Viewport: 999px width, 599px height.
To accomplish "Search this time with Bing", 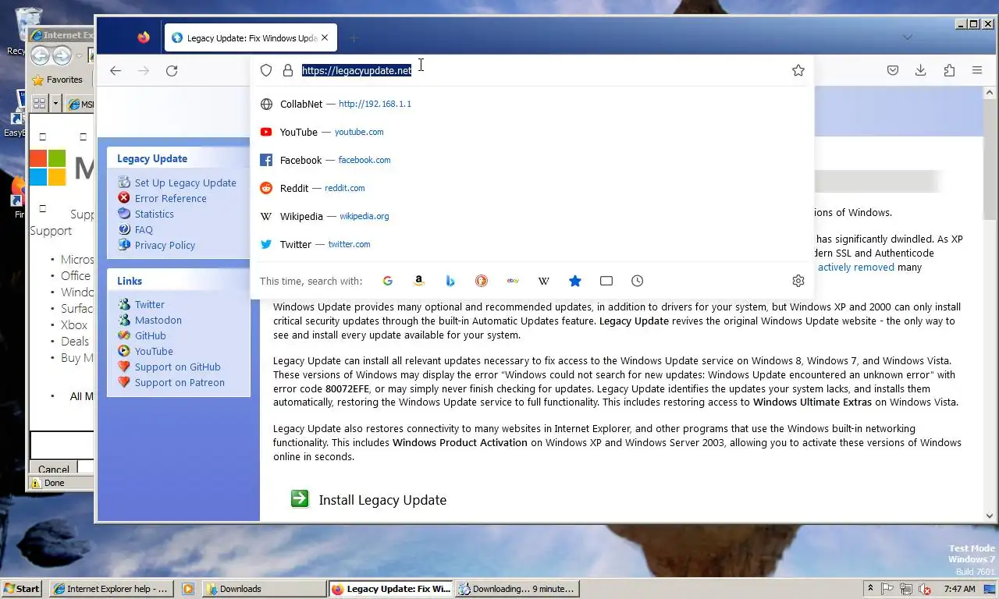I will [450, 281].
